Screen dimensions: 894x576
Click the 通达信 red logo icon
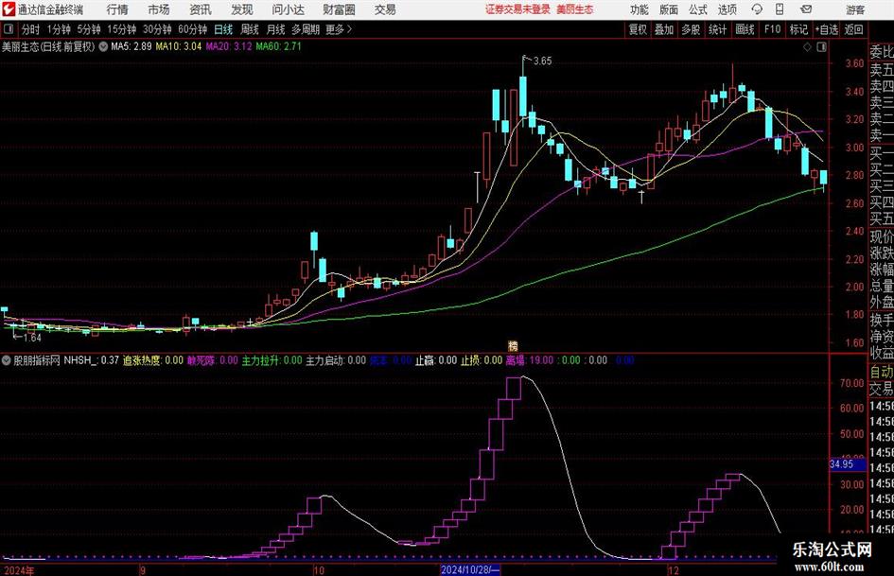(x=9, y=9)
